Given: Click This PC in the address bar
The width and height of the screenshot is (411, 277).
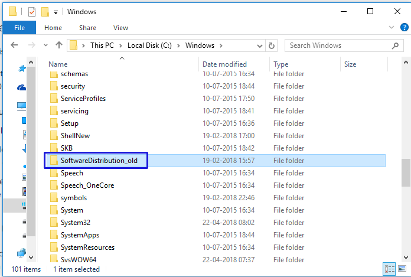Looking at the screenshot, I should [102, 45].
